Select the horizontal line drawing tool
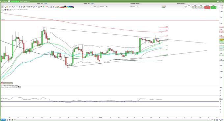Viewport: 224px width, 121px height. (17, 7)
